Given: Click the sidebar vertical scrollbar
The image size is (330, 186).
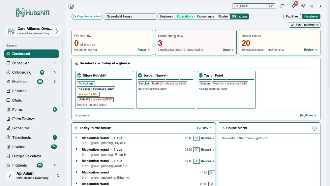Looking at the screenshot, I should [62, 73].
